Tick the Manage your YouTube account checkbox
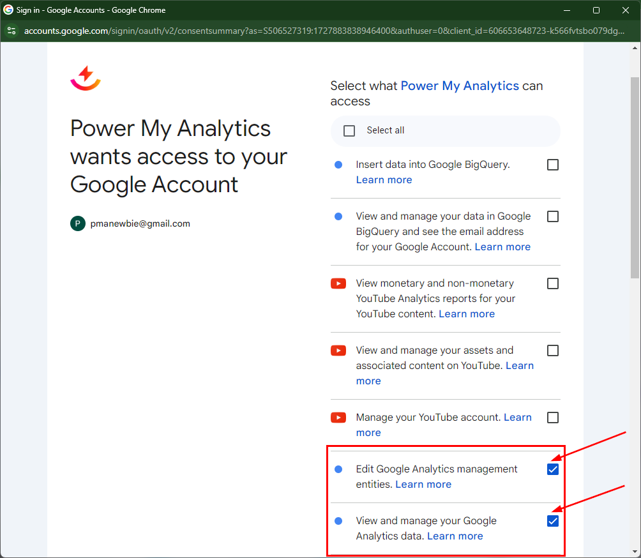 (553, 418)
